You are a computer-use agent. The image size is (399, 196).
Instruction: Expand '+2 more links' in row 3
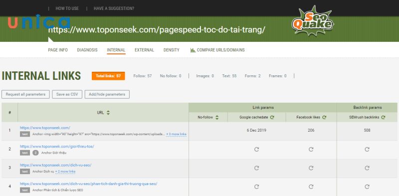(65, 172)
